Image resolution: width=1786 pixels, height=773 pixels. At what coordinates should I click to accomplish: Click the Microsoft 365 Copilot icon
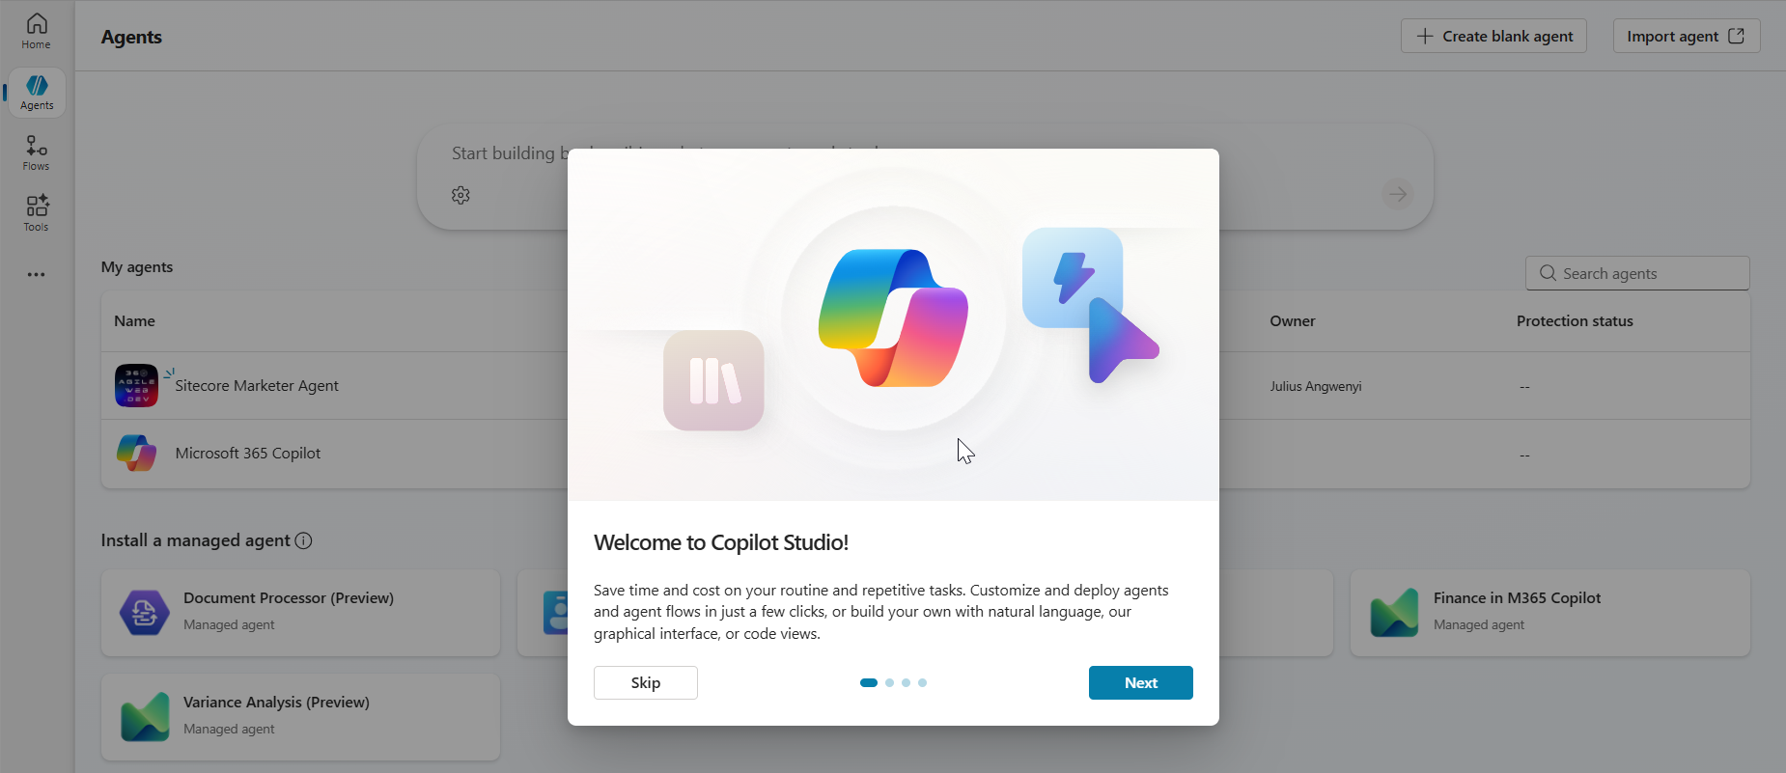click(137, 454)
